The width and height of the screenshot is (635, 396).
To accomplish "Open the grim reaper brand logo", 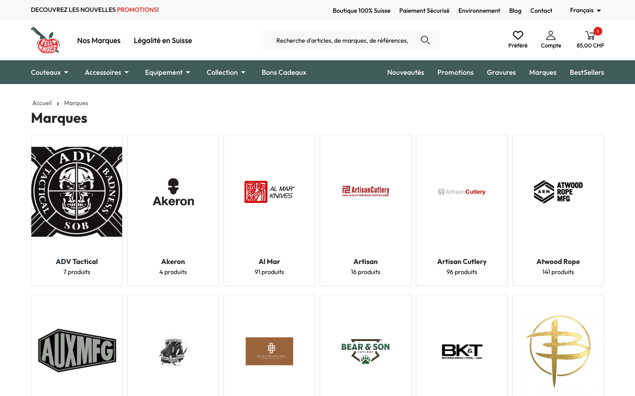I will click(173, 351).
